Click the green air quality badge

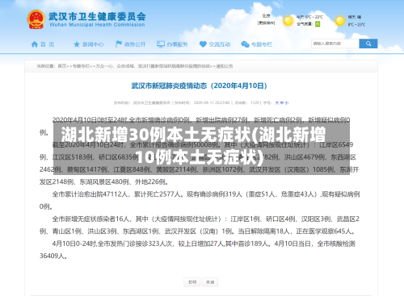(x=318, y=24)
